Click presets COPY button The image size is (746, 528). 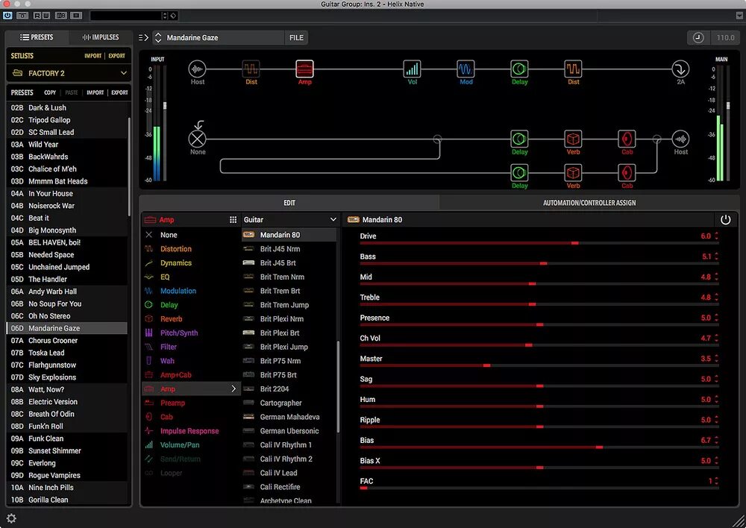(x=50, y=92)
